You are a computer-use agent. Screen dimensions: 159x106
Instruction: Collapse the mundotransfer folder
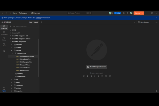(x=13, y=53)
